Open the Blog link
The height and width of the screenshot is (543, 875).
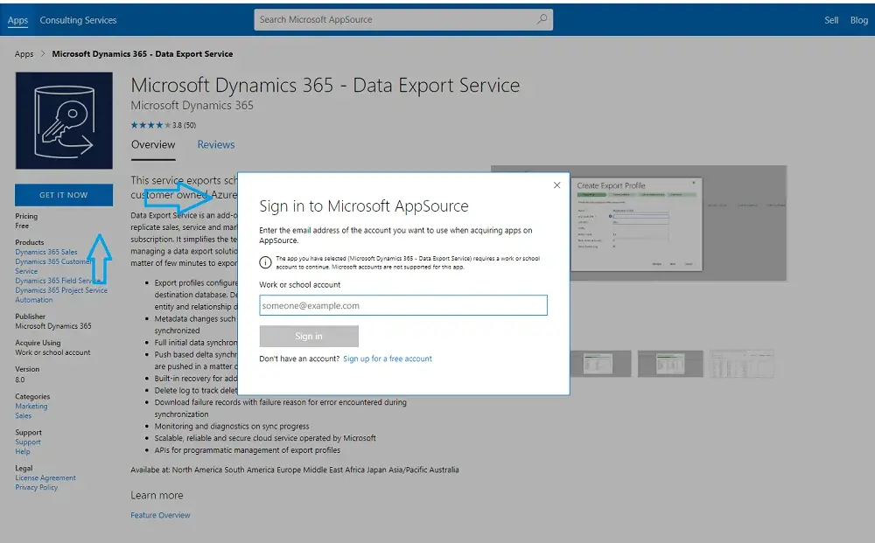859,20
